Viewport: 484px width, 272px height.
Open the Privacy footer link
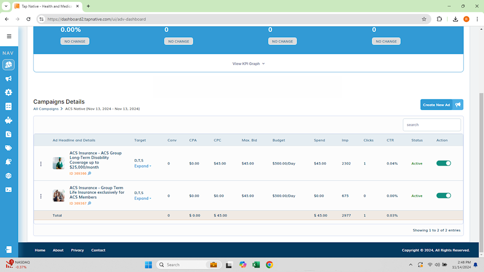pos(77,250)
